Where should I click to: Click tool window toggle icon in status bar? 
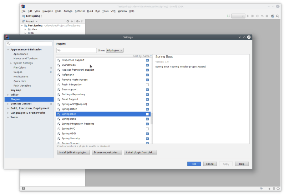[x=24, y=189]
